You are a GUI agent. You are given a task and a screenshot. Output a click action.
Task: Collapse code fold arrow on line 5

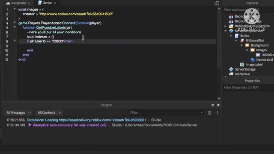coord(15,27)
